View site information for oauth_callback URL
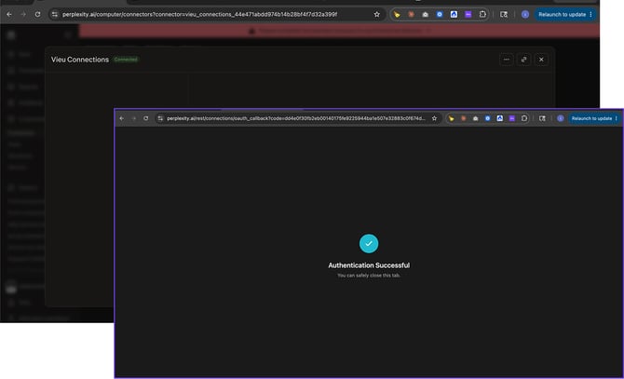624x379 pixels. coord(160,118)
